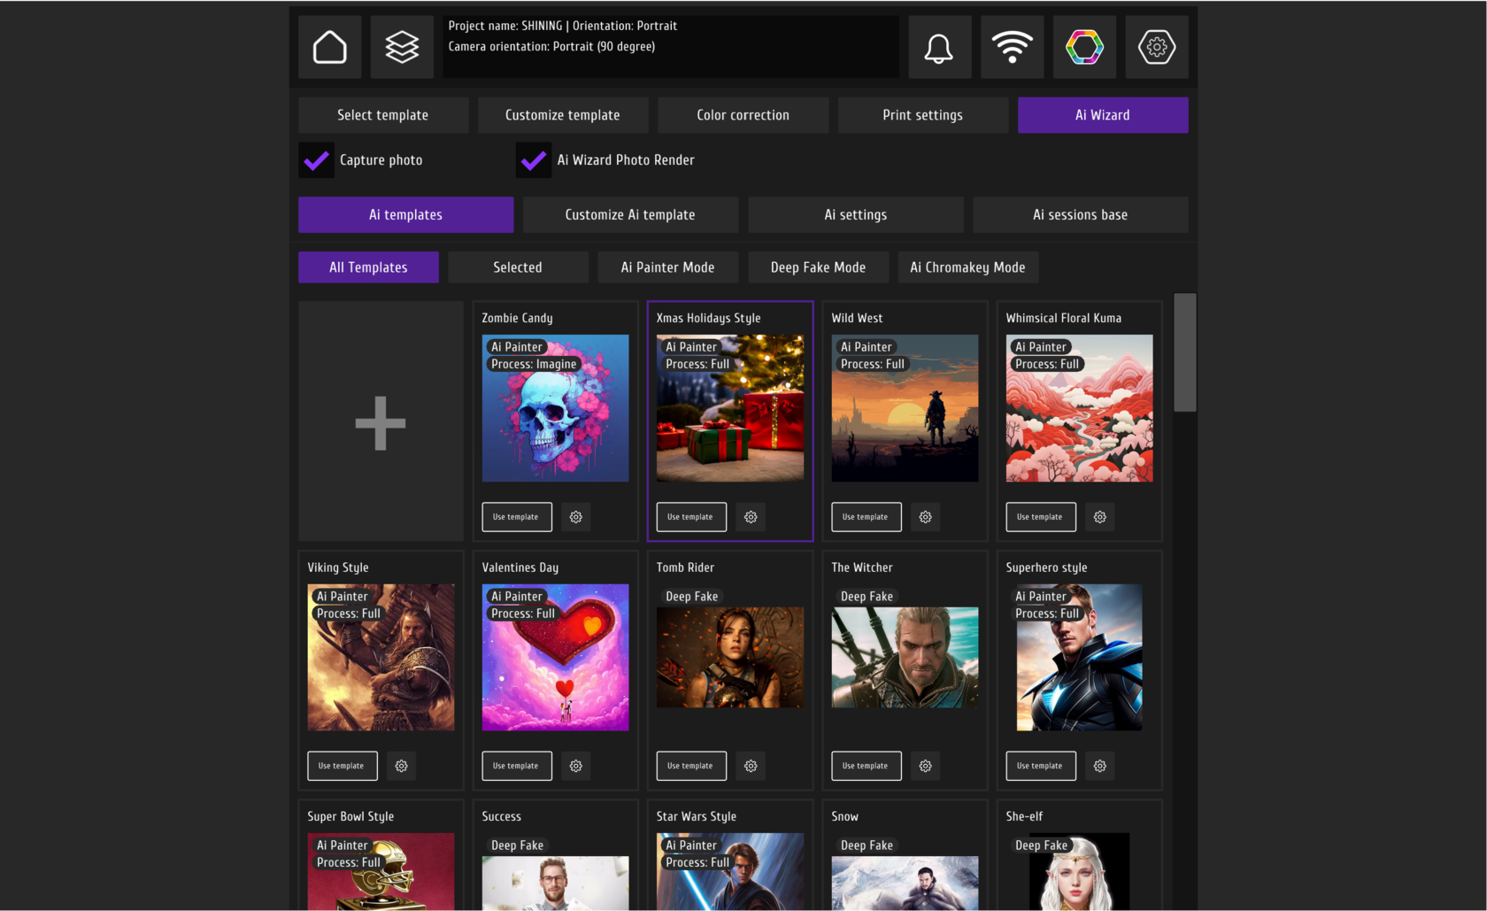Use template for Zombie Candy
Viewport: 1487px width, 911px height.
517,517
